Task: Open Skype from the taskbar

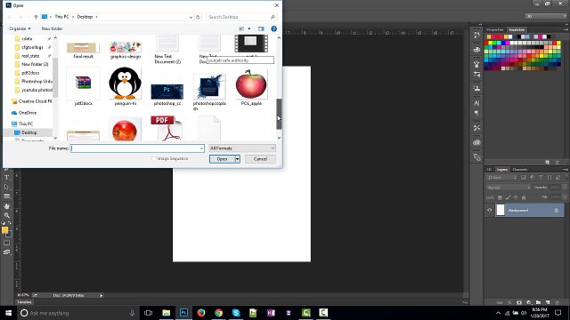Action: pyautogui.click(x=236, y=313)
